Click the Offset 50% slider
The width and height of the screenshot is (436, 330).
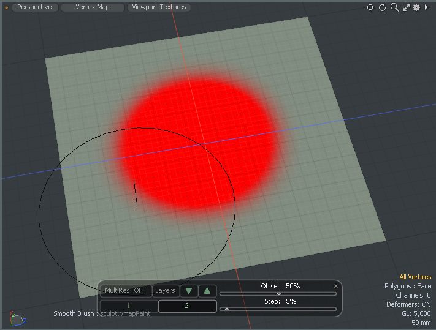pyautogui.click(x=278, y=294)
